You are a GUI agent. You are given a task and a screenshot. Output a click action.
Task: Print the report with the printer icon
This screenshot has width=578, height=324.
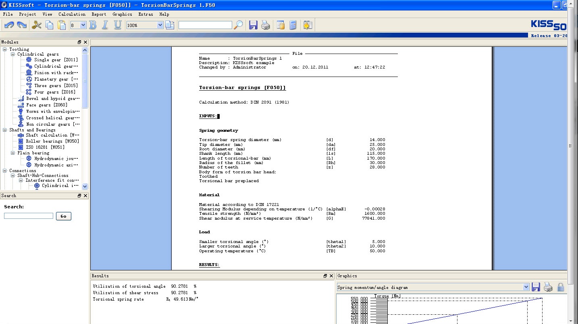coord(266,25)
